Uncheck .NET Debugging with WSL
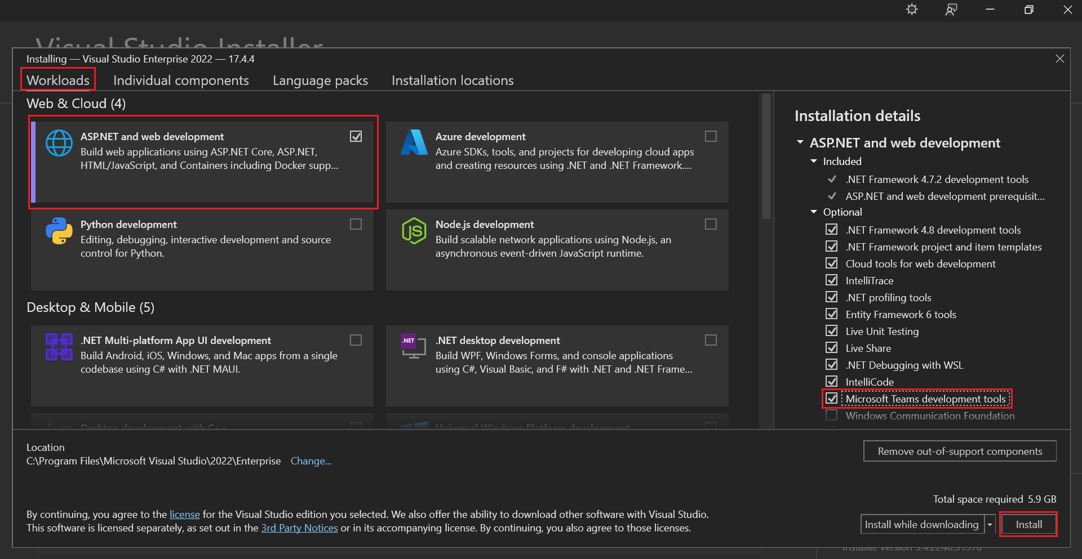This screenshot has width=1082, height=559. (831, 364)
